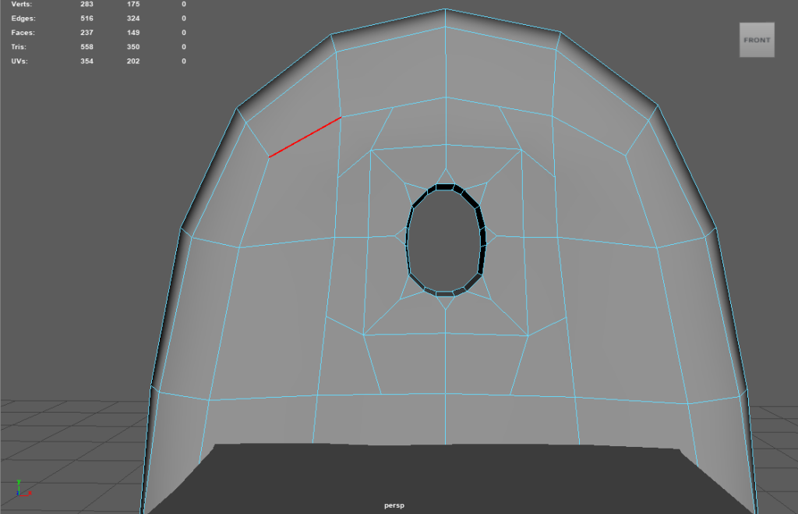The height and width of the screenshot is (514, 798).
Task: Click the Verts label in the heads-up display
Action: pyautogui.click(x=23, y=5)
